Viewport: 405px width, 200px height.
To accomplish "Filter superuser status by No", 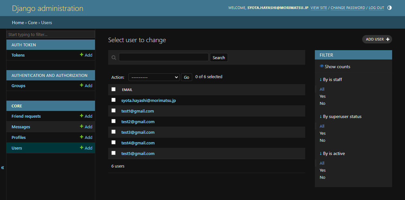I will tap(323, 140).
